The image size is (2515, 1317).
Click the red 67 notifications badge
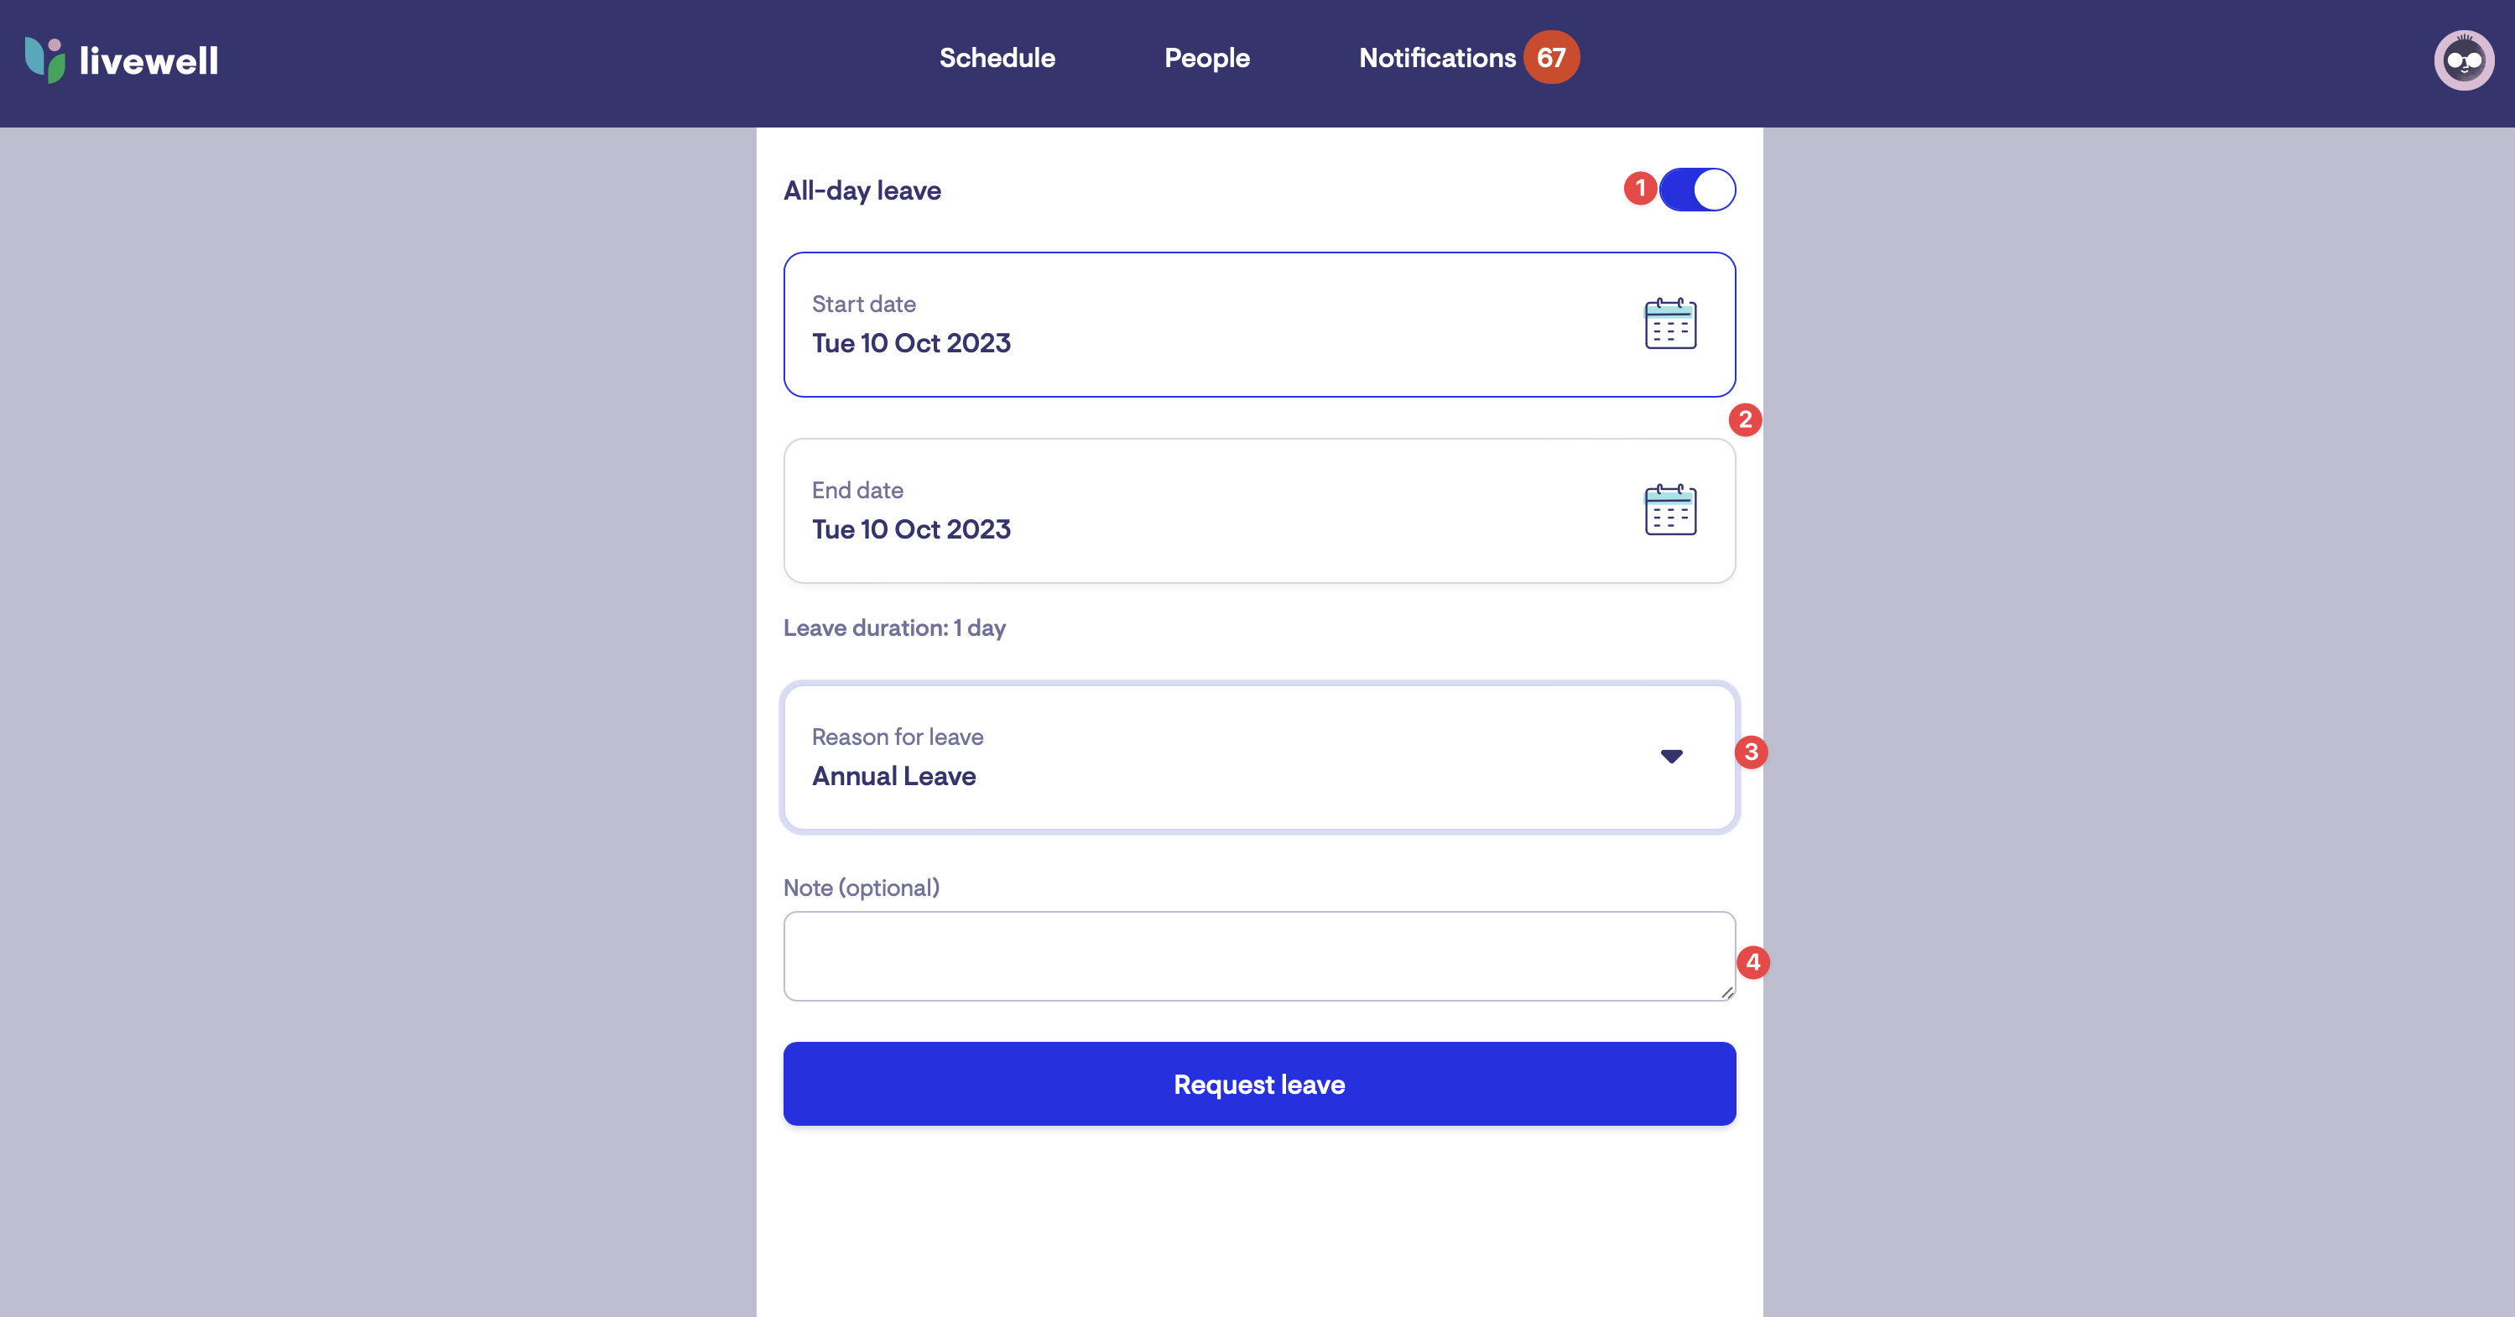coord(1550,58)
